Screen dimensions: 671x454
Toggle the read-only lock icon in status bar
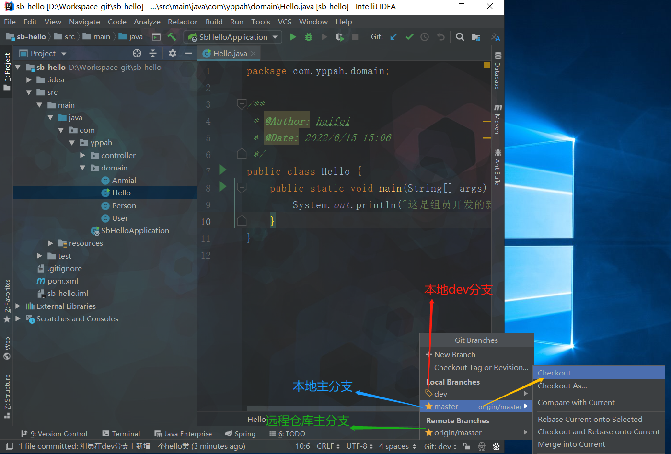(466, 446)
